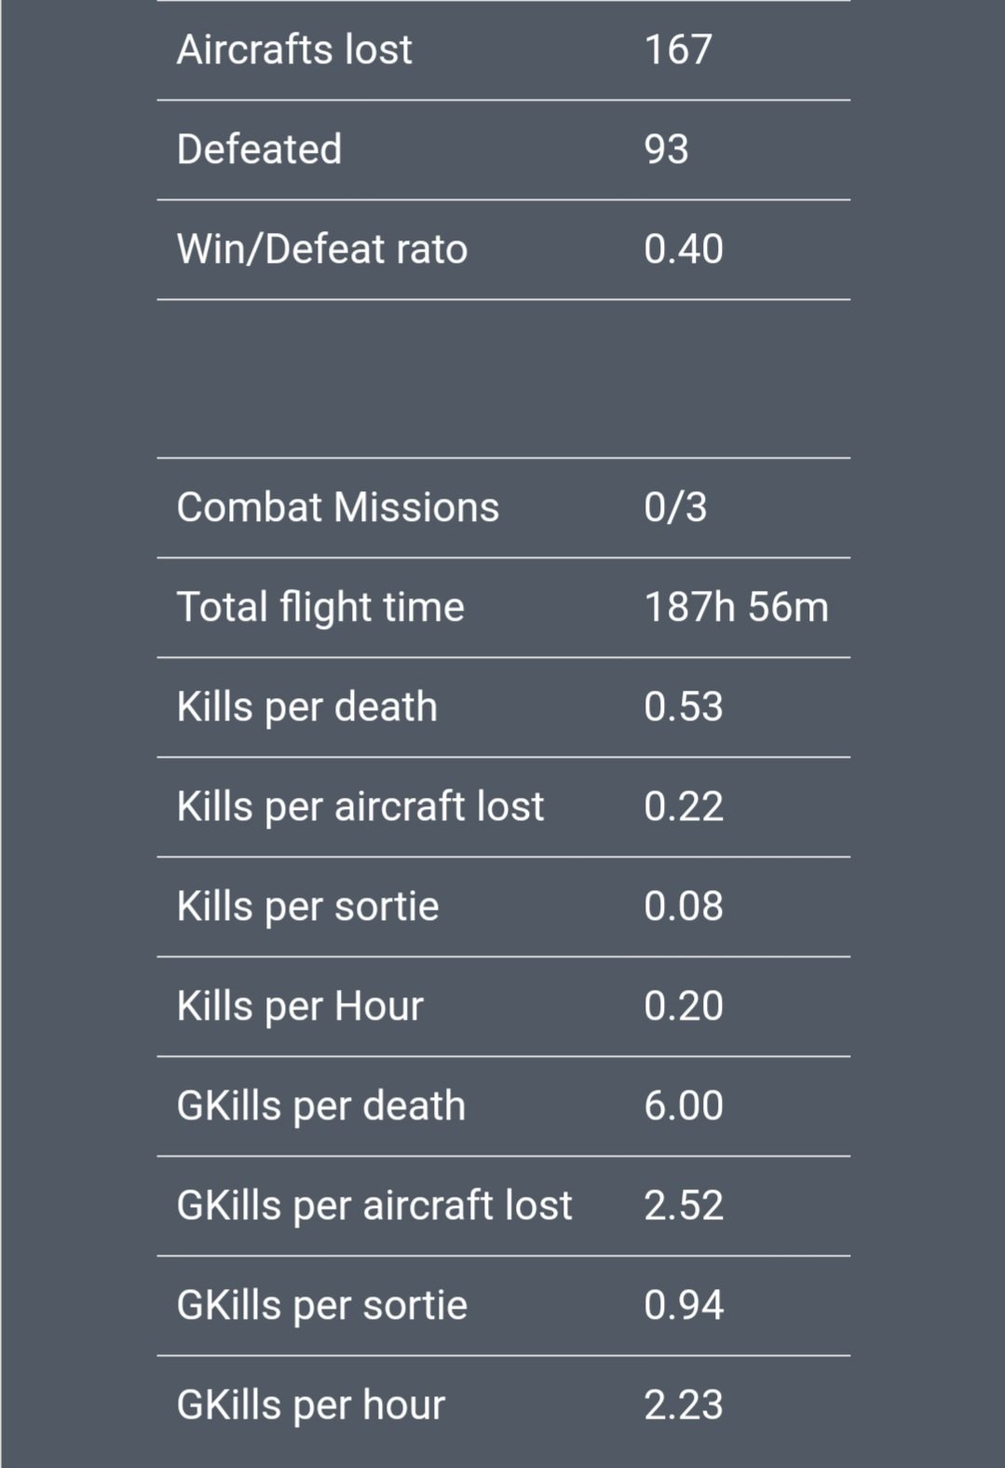Select the GKills per aircraft lost label
The height and width of the screenshot is (1468, 1005).
(374, 1205)
